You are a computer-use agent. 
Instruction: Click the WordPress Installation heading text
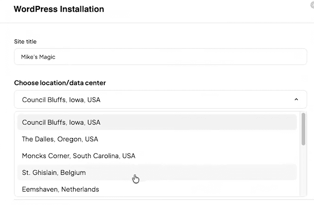pyautogui.click(x=59, y=9)
